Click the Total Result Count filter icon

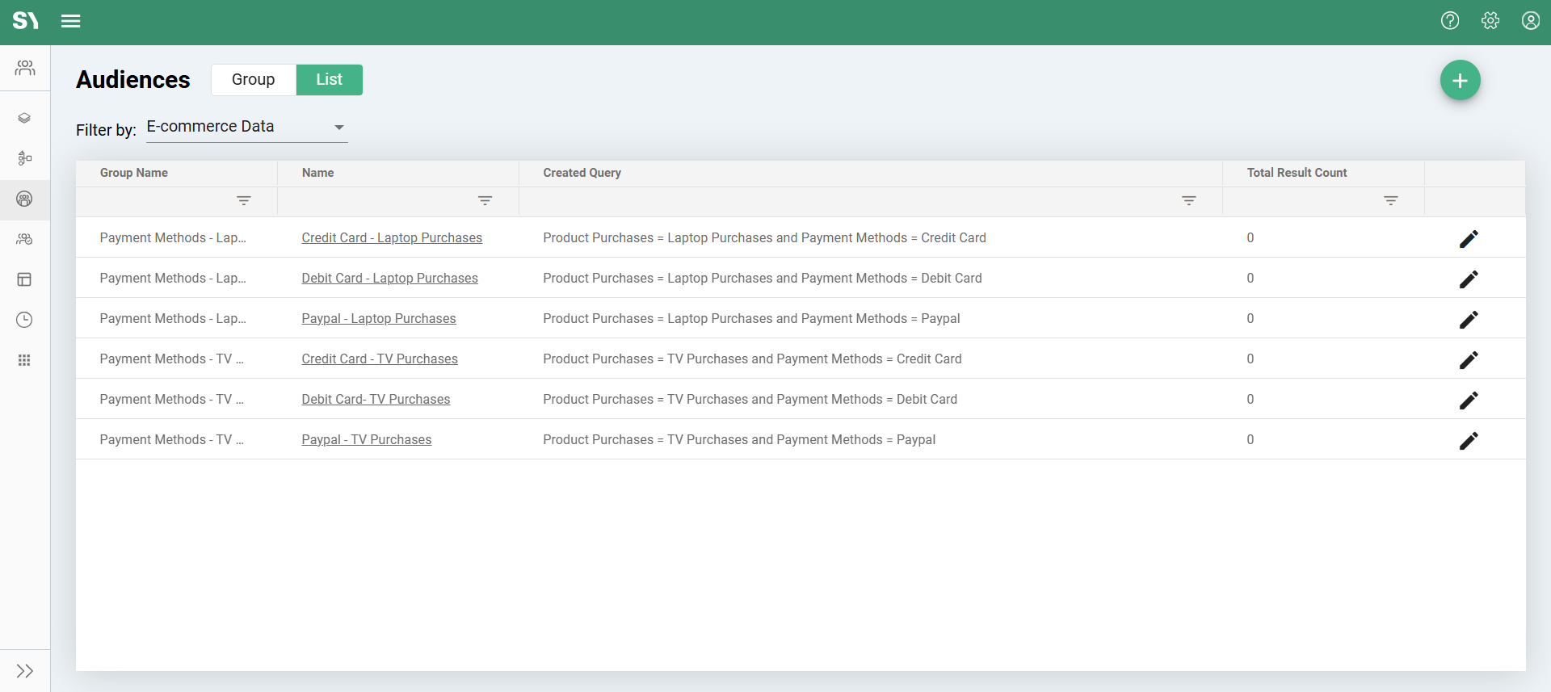(x=1390, y=200)
